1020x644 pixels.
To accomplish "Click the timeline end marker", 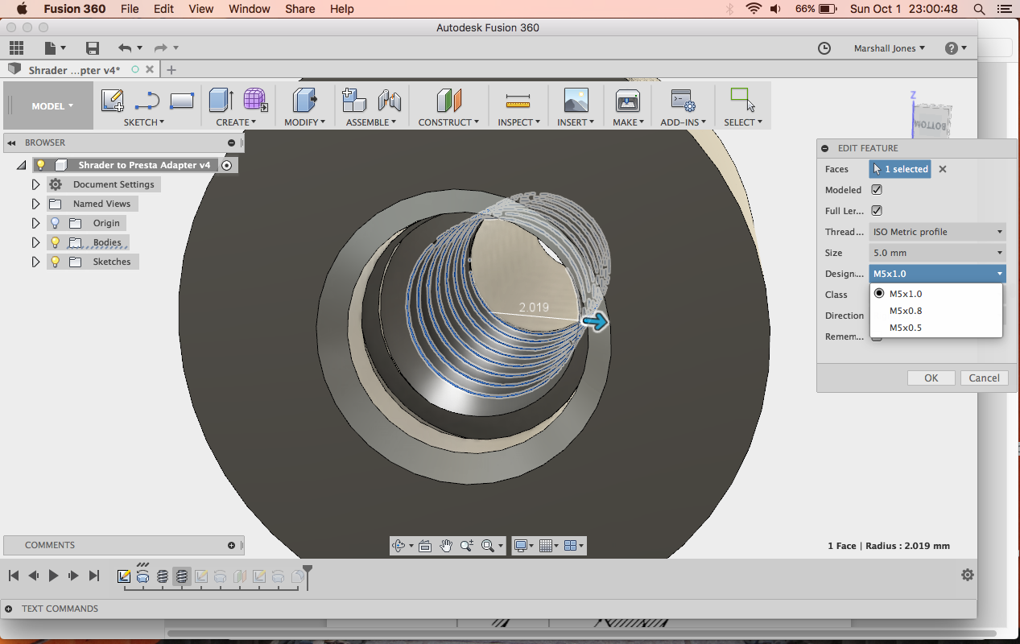I will (x=307, y=575).
